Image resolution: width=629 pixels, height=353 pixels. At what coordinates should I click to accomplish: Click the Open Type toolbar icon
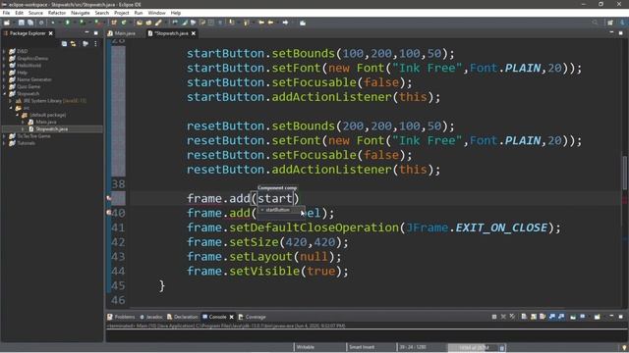coord(140,23)
